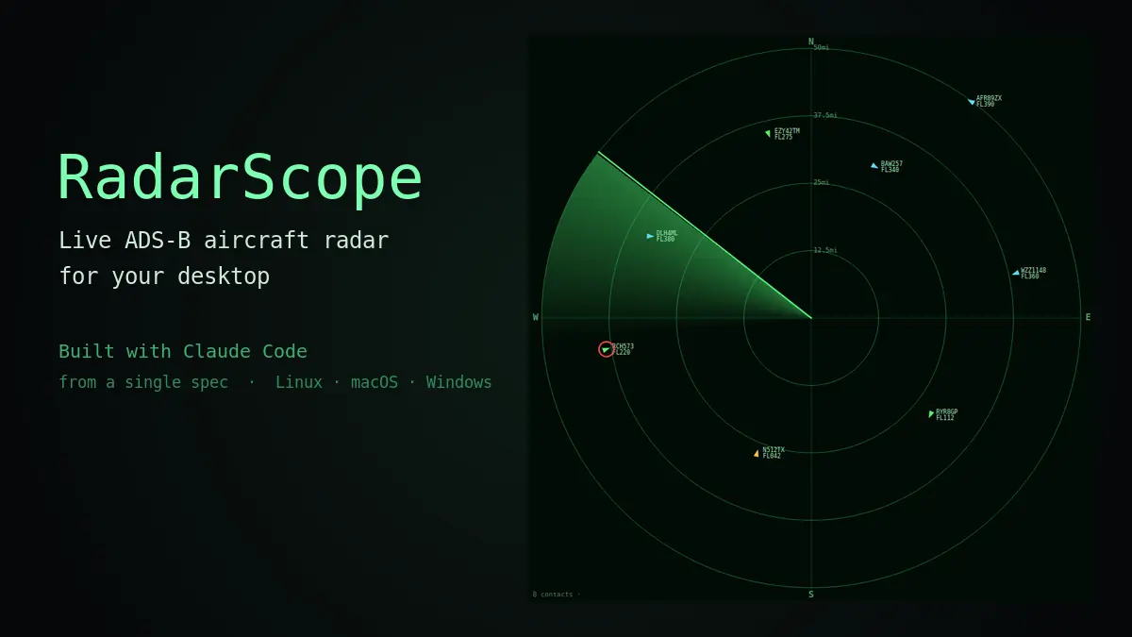Select the circled RCH573 aircraft blip
The width and height of the screenshot is (1132, 637).
[x=606, y=349]
